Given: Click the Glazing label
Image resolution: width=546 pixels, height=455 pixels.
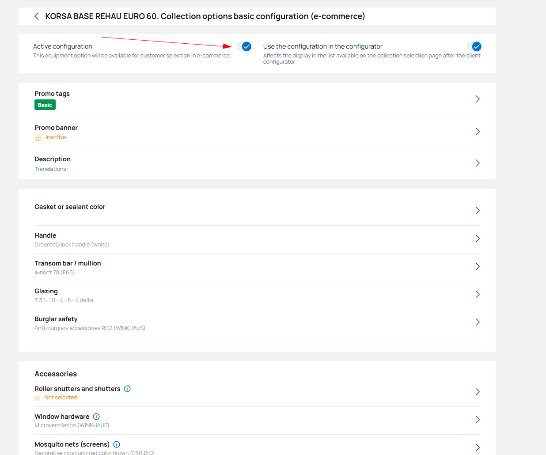Looking at the screenshot, I should pos(46,291).
